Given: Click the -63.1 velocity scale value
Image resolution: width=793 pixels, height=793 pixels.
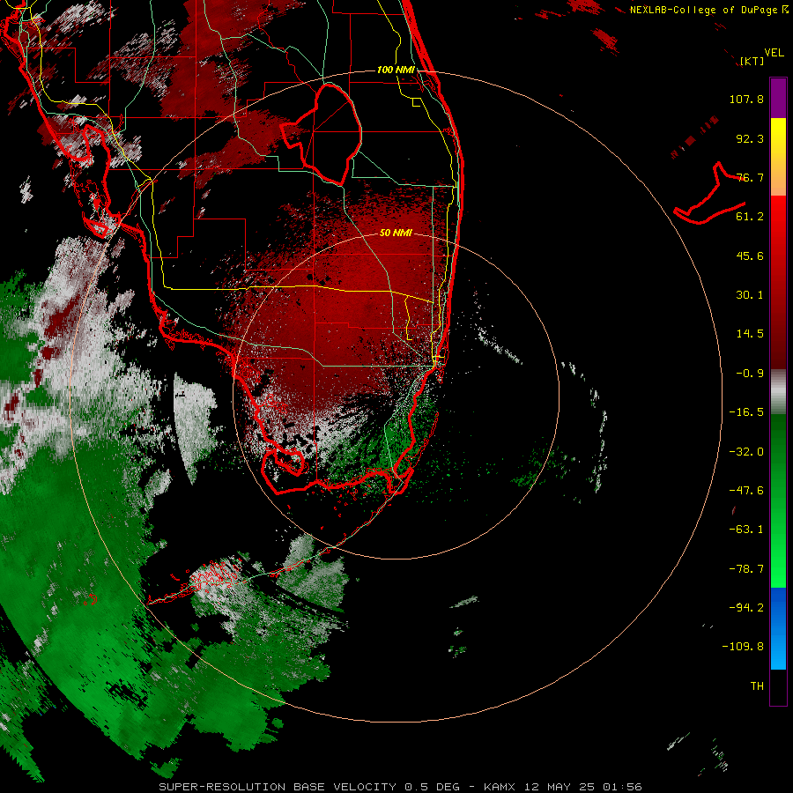Looking at the screenshot, I should 746,530.
